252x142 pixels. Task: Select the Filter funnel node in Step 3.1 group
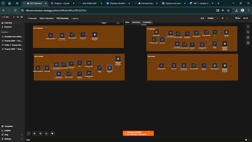80,63
